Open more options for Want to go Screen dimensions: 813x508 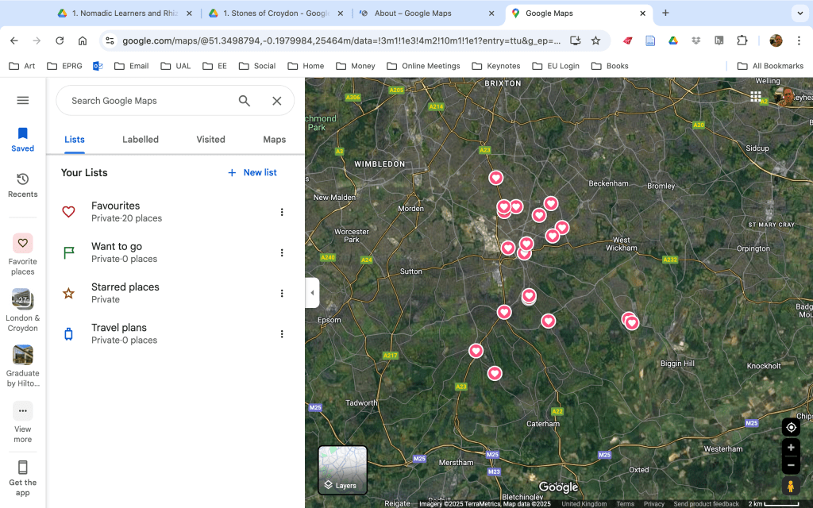click(x=282, y=252)
